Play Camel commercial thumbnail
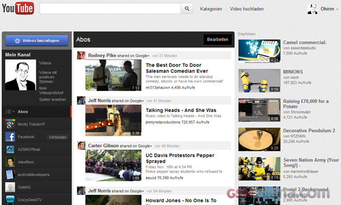Viewport: 341px width, 205px height. pos(259,51)
